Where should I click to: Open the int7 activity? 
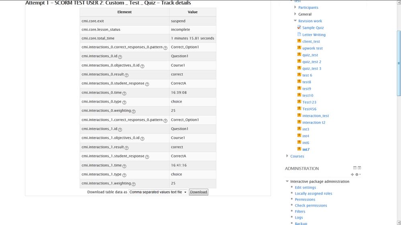coord(306,149)
